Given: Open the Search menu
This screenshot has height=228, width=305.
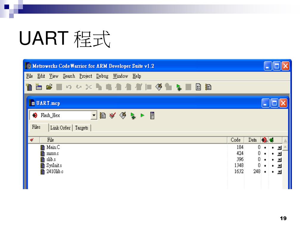Looking at the screenshot, I should (x=69, y=76).
